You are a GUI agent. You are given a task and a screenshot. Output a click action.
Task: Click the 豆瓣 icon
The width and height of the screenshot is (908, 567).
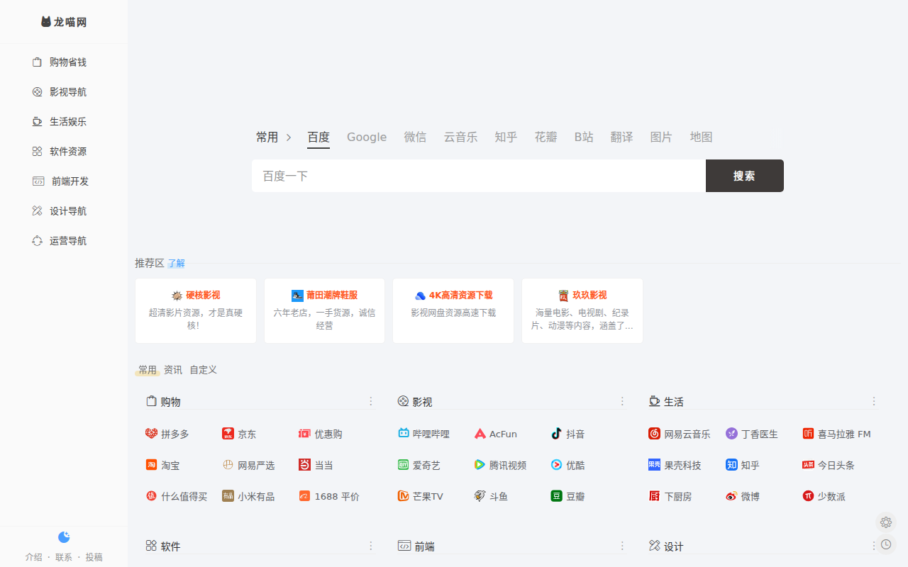click(557, 496)
